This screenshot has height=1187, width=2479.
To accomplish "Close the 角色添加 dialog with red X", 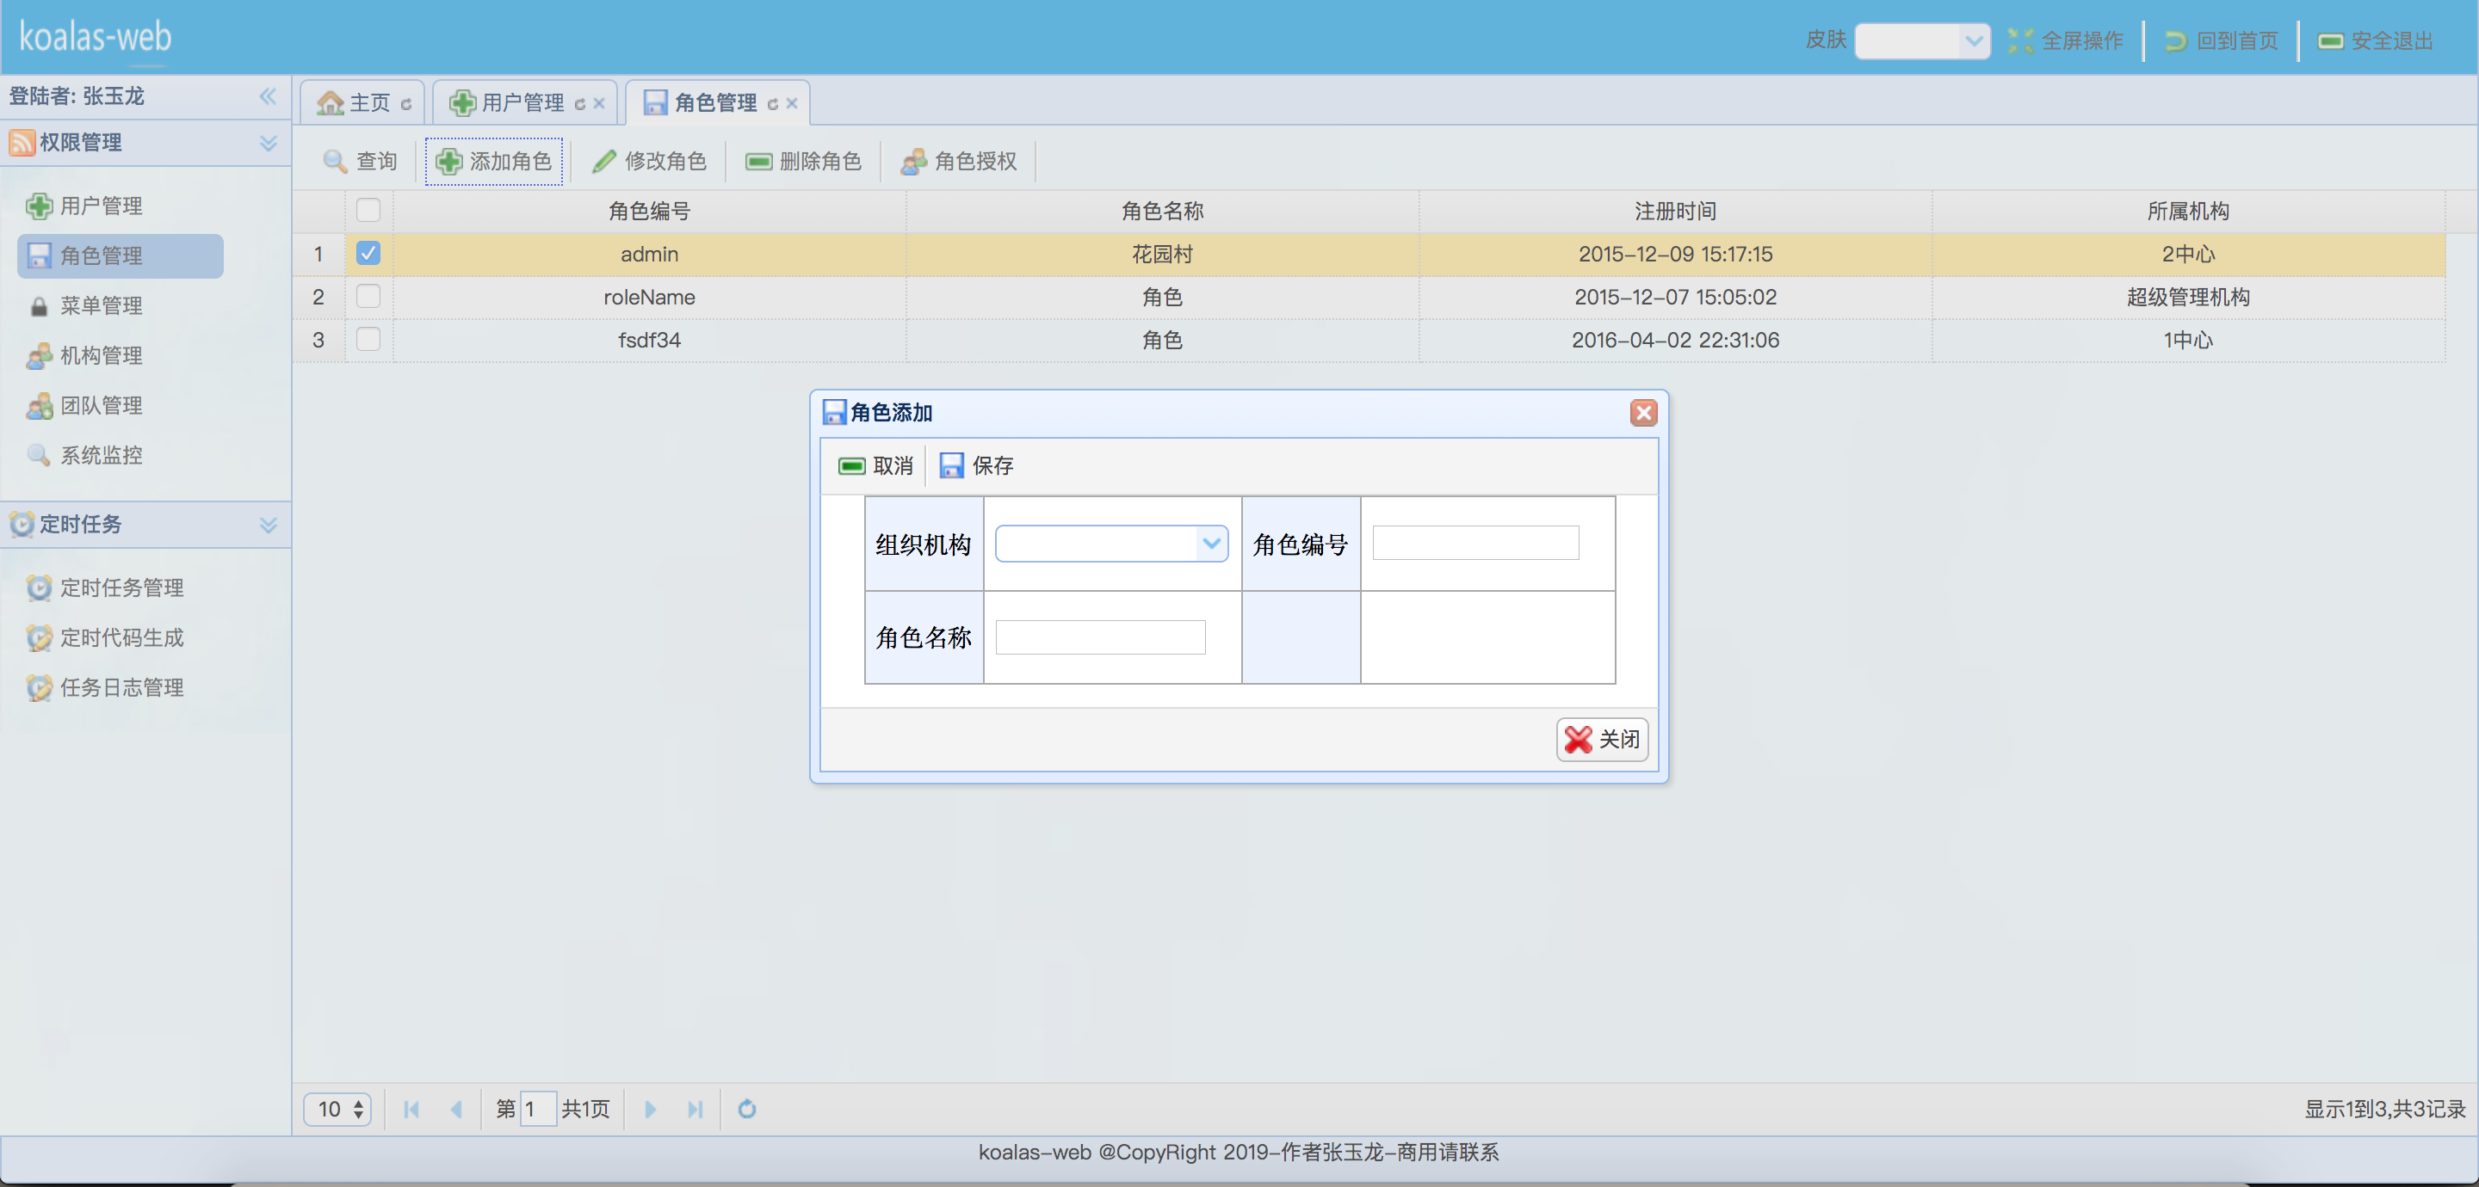I will [1644, 413].
